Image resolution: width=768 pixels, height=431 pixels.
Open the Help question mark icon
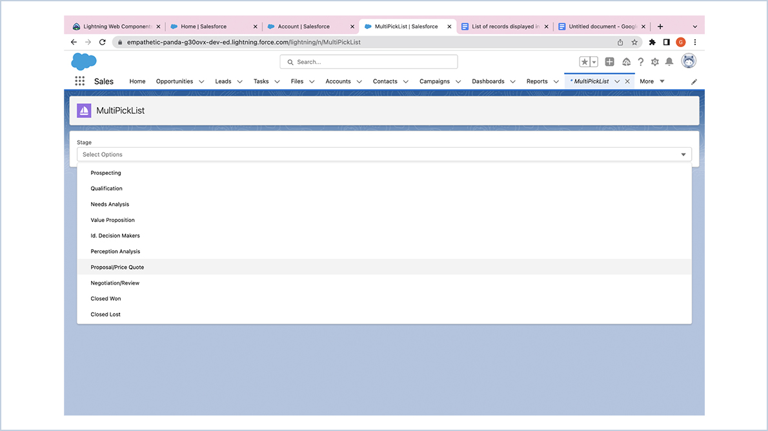click(640, 61)
